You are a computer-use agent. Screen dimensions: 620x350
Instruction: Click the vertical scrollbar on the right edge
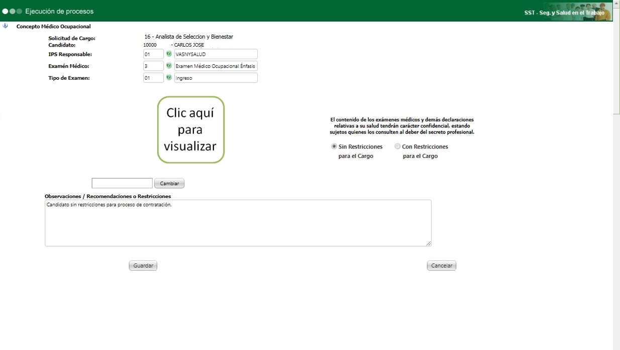616,176
